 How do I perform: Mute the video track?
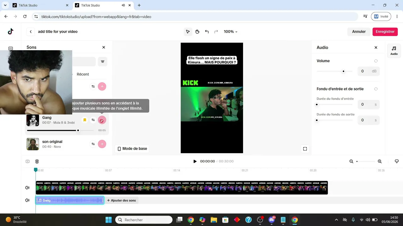click(x=27, y=188)
